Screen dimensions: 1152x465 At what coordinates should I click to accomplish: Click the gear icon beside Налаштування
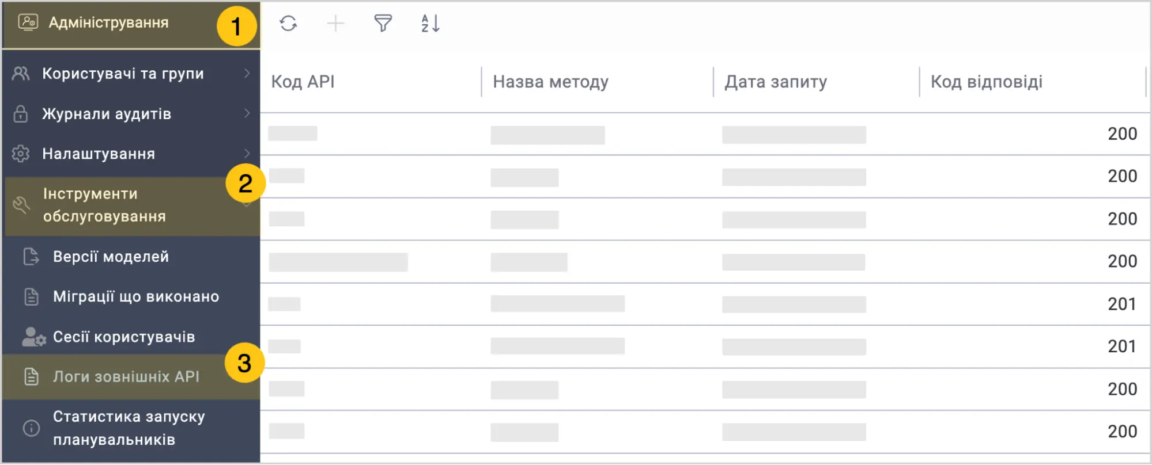(21, 154)
